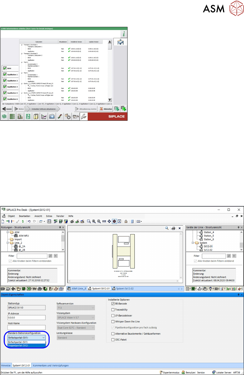Toggle the Applikation 5 checkbox
This screenshot has height=375, width=244.
pyautogui.click(x=5, y=93)
